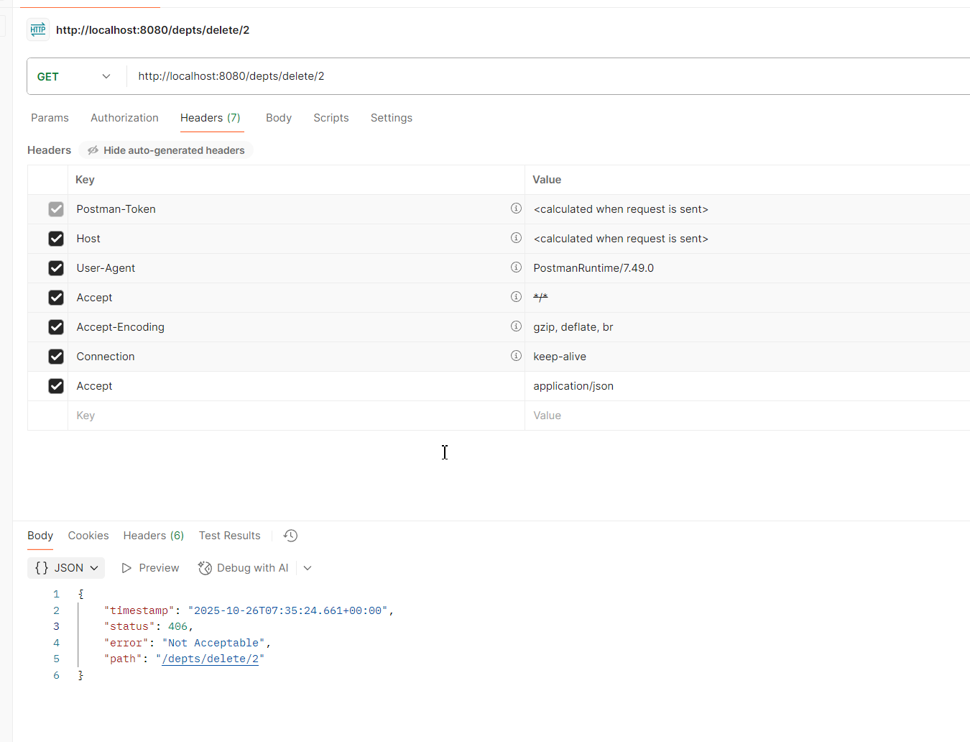Open the JSON format dropdown

(x=66, y=568)
